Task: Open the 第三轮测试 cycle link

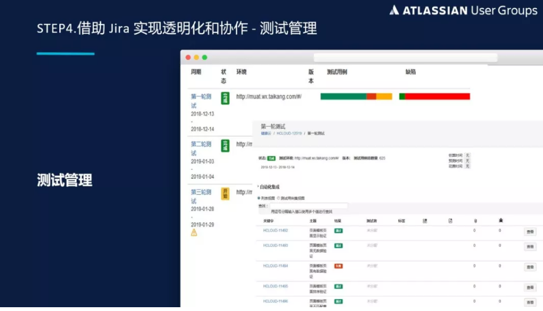Action: 201,196
